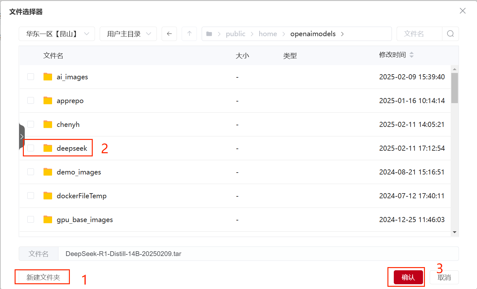Navigate to public in breadcrumb path

tap(235, 34)
